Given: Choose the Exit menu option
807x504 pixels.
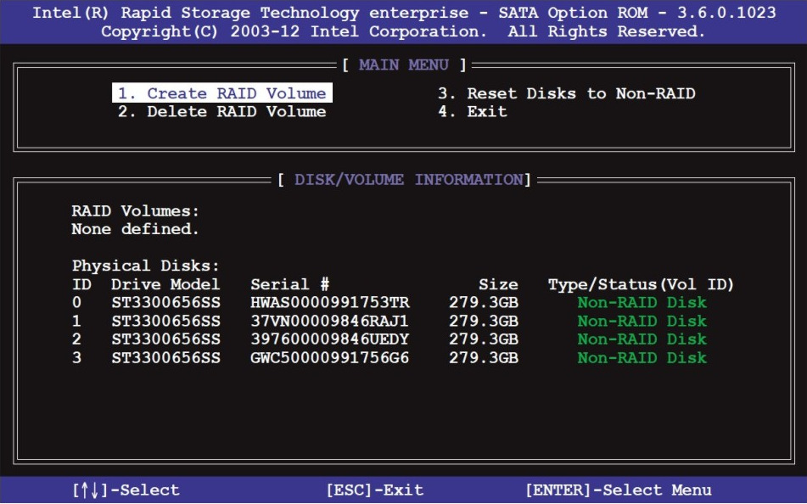Looking at the screenshot, I should click(x=473, y=112).
